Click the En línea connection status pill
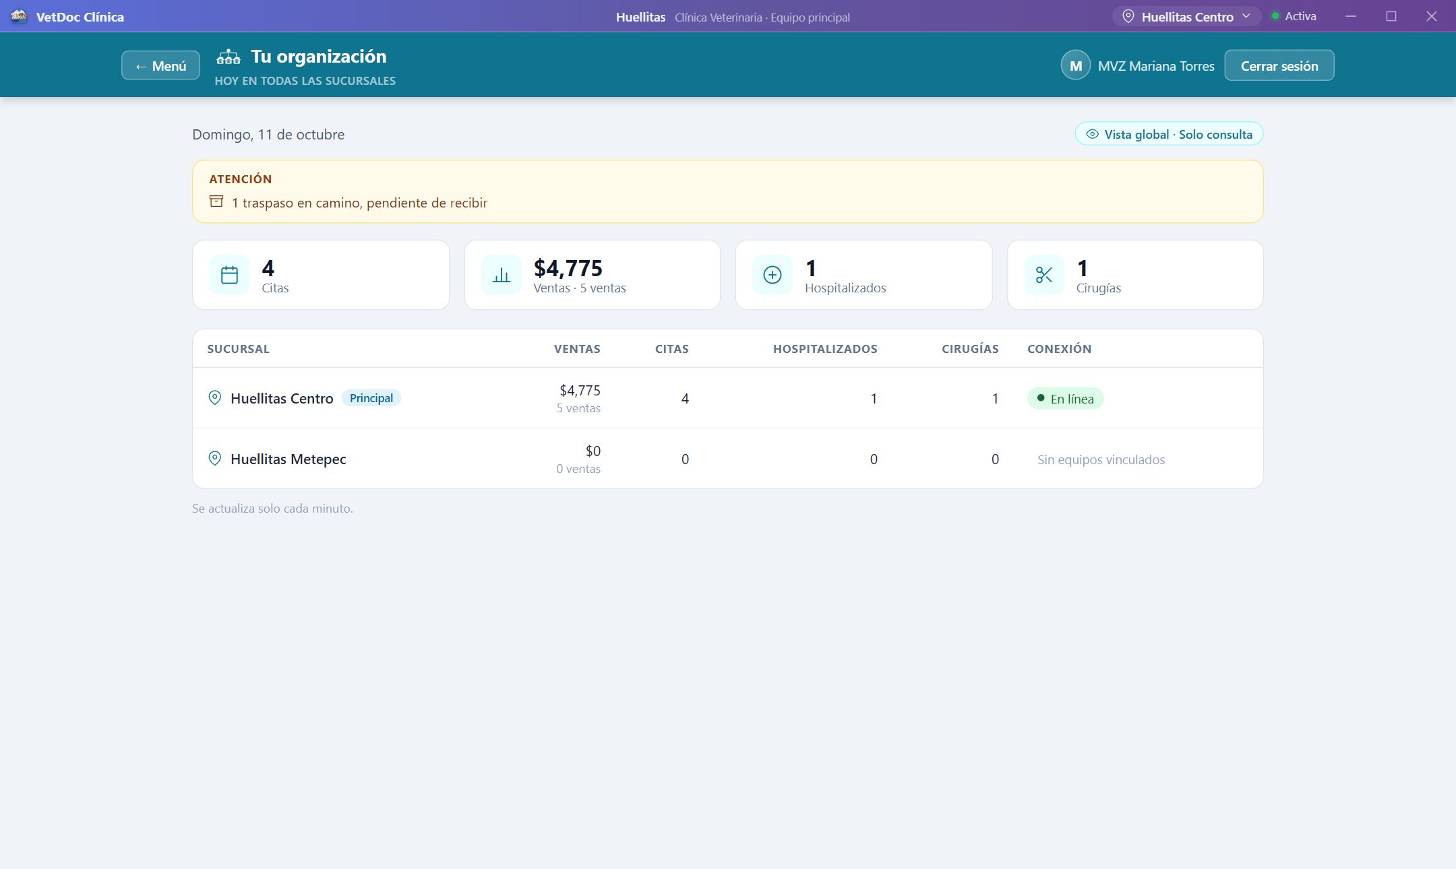This screenshot has height=869, width=1456. 1065,398
